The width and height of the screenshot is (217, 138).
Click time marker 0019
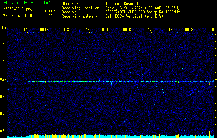[189, 30]
